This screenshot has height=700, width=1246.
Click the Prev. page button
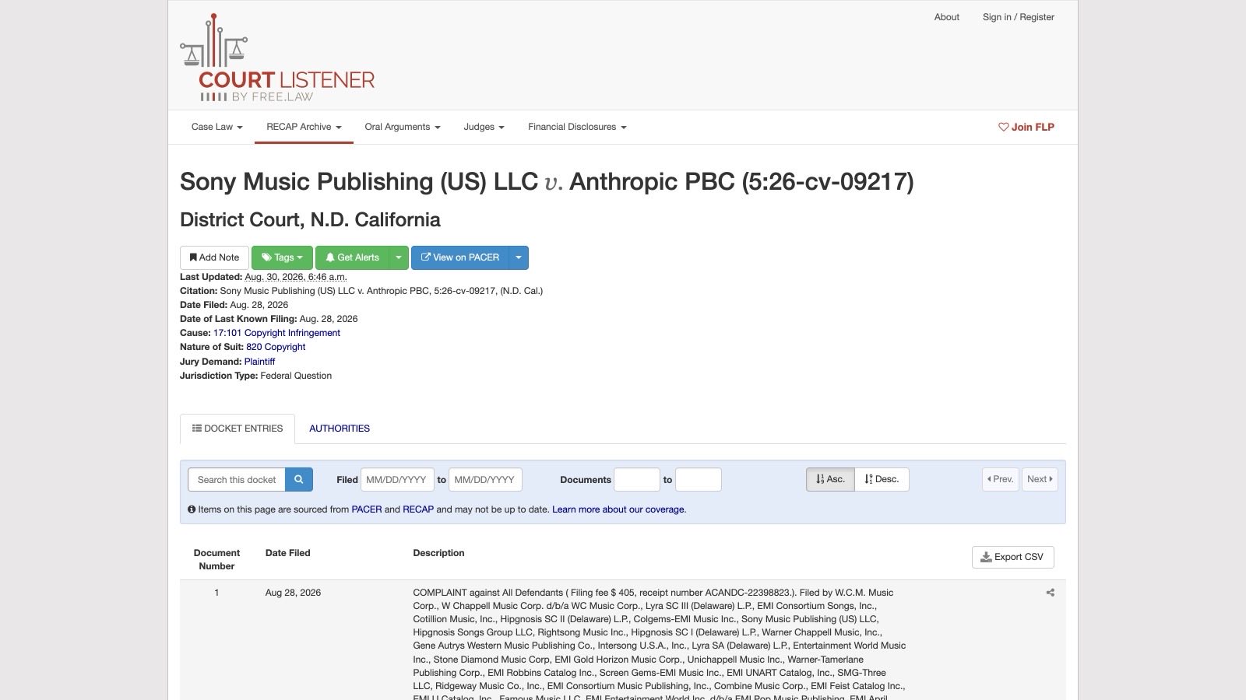pyautogui.click(x=1001, y=479)
